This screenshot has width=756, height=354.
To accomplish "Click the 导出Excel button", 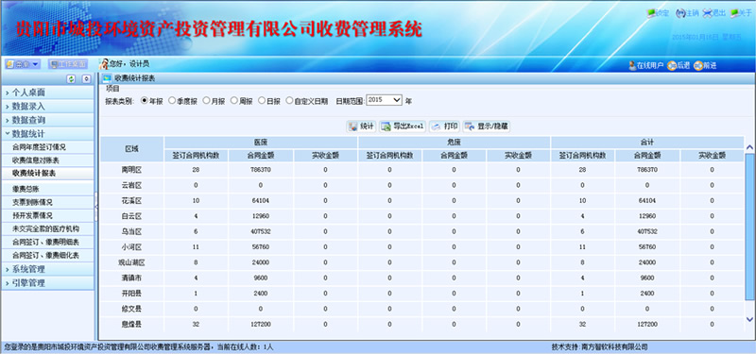I will coord(403,126).
